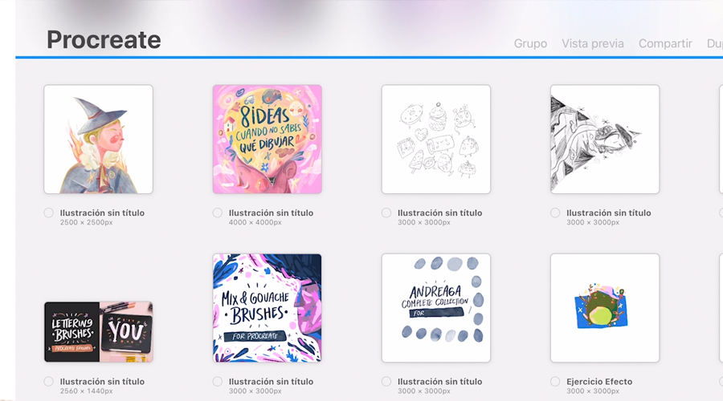The width and height of the screenshot is (723, 401).
Task: Open the line-art doodle characters sketch
Action: pyautogui.click(x=435, y=140)
